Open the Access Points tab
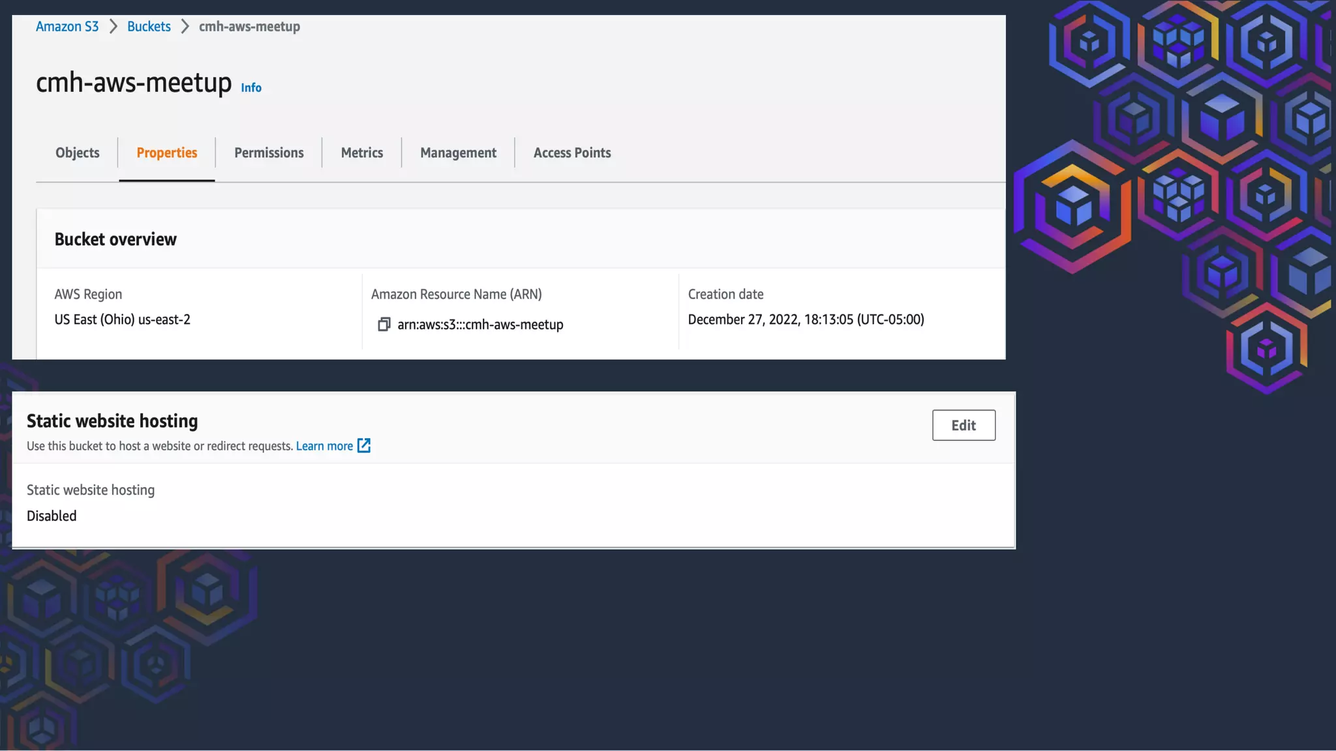The image size is (1336, 751). 572,153
